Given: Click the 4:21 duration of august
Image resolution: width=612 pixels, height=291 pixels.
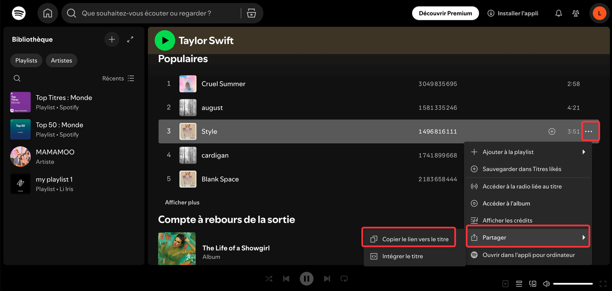Looking at the screenshot, I should click(573, 108).
